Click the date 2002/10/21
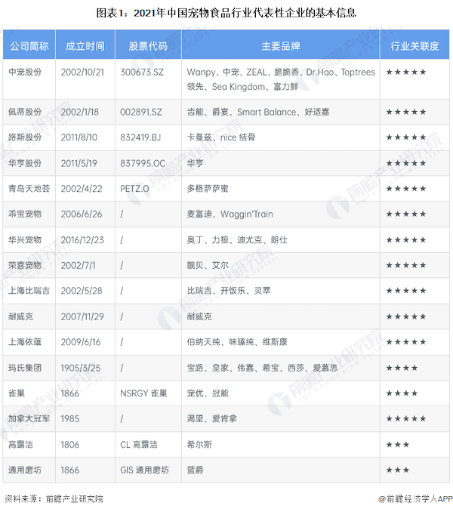Image resolution: width=453 pixels, height=512 pixels. [82, 72]
